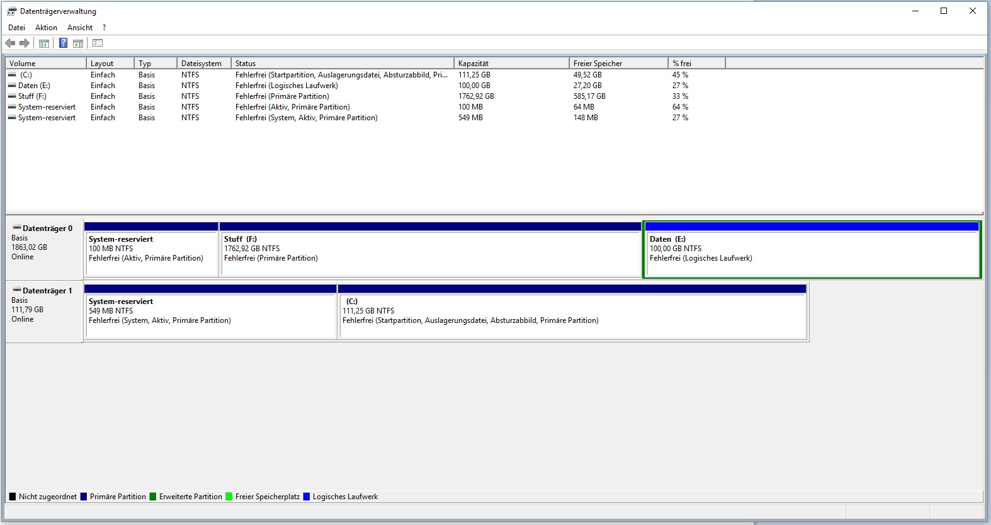991x525 pixels.
Task: Open the Datei menu
Action: point(17,28)
